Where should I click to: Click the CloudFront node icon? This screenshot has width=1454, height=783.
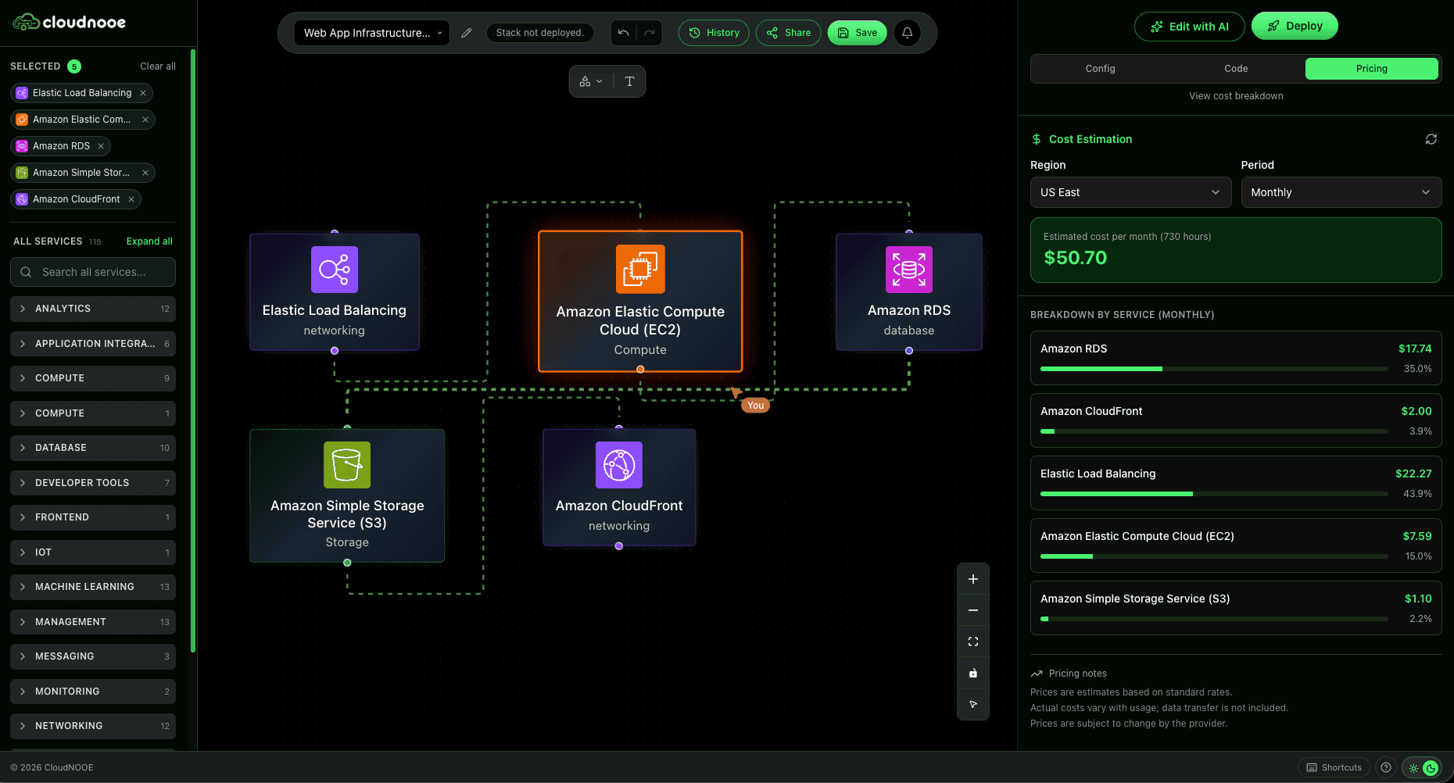[x=619, y=465]
